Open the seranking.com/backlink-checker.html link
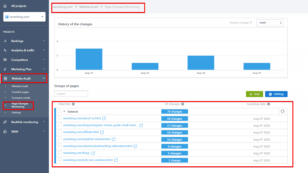 87,139
